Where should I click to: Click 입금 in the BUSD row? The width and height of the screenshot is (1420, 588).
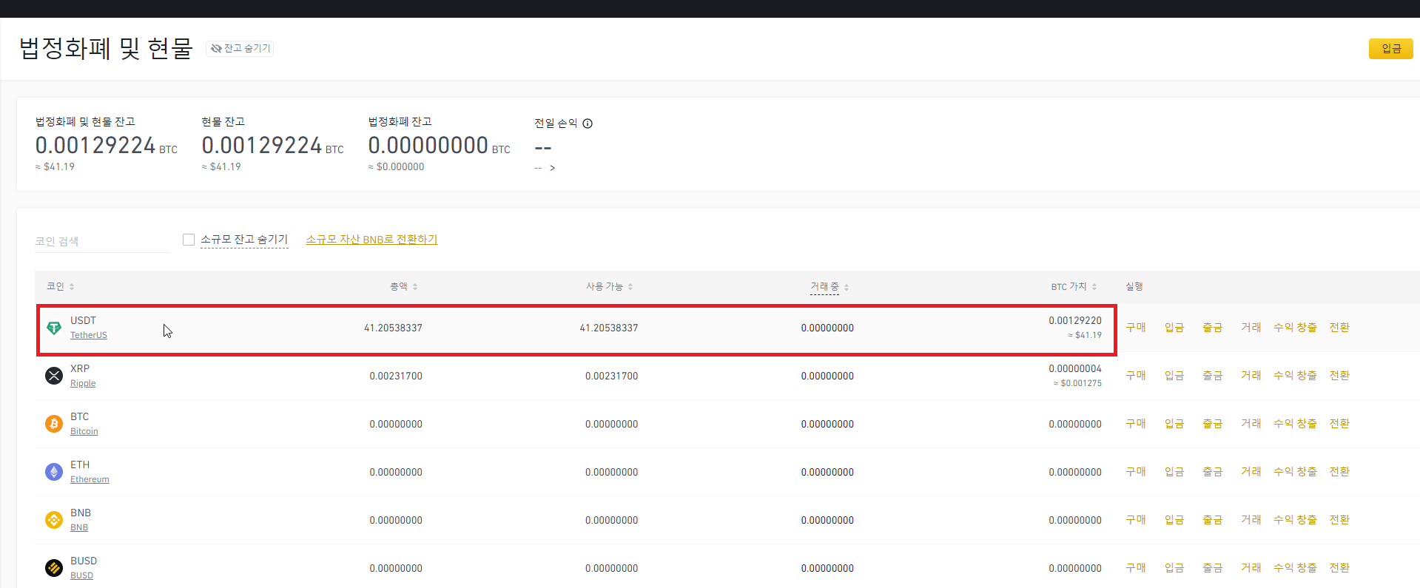point(1174,568)
